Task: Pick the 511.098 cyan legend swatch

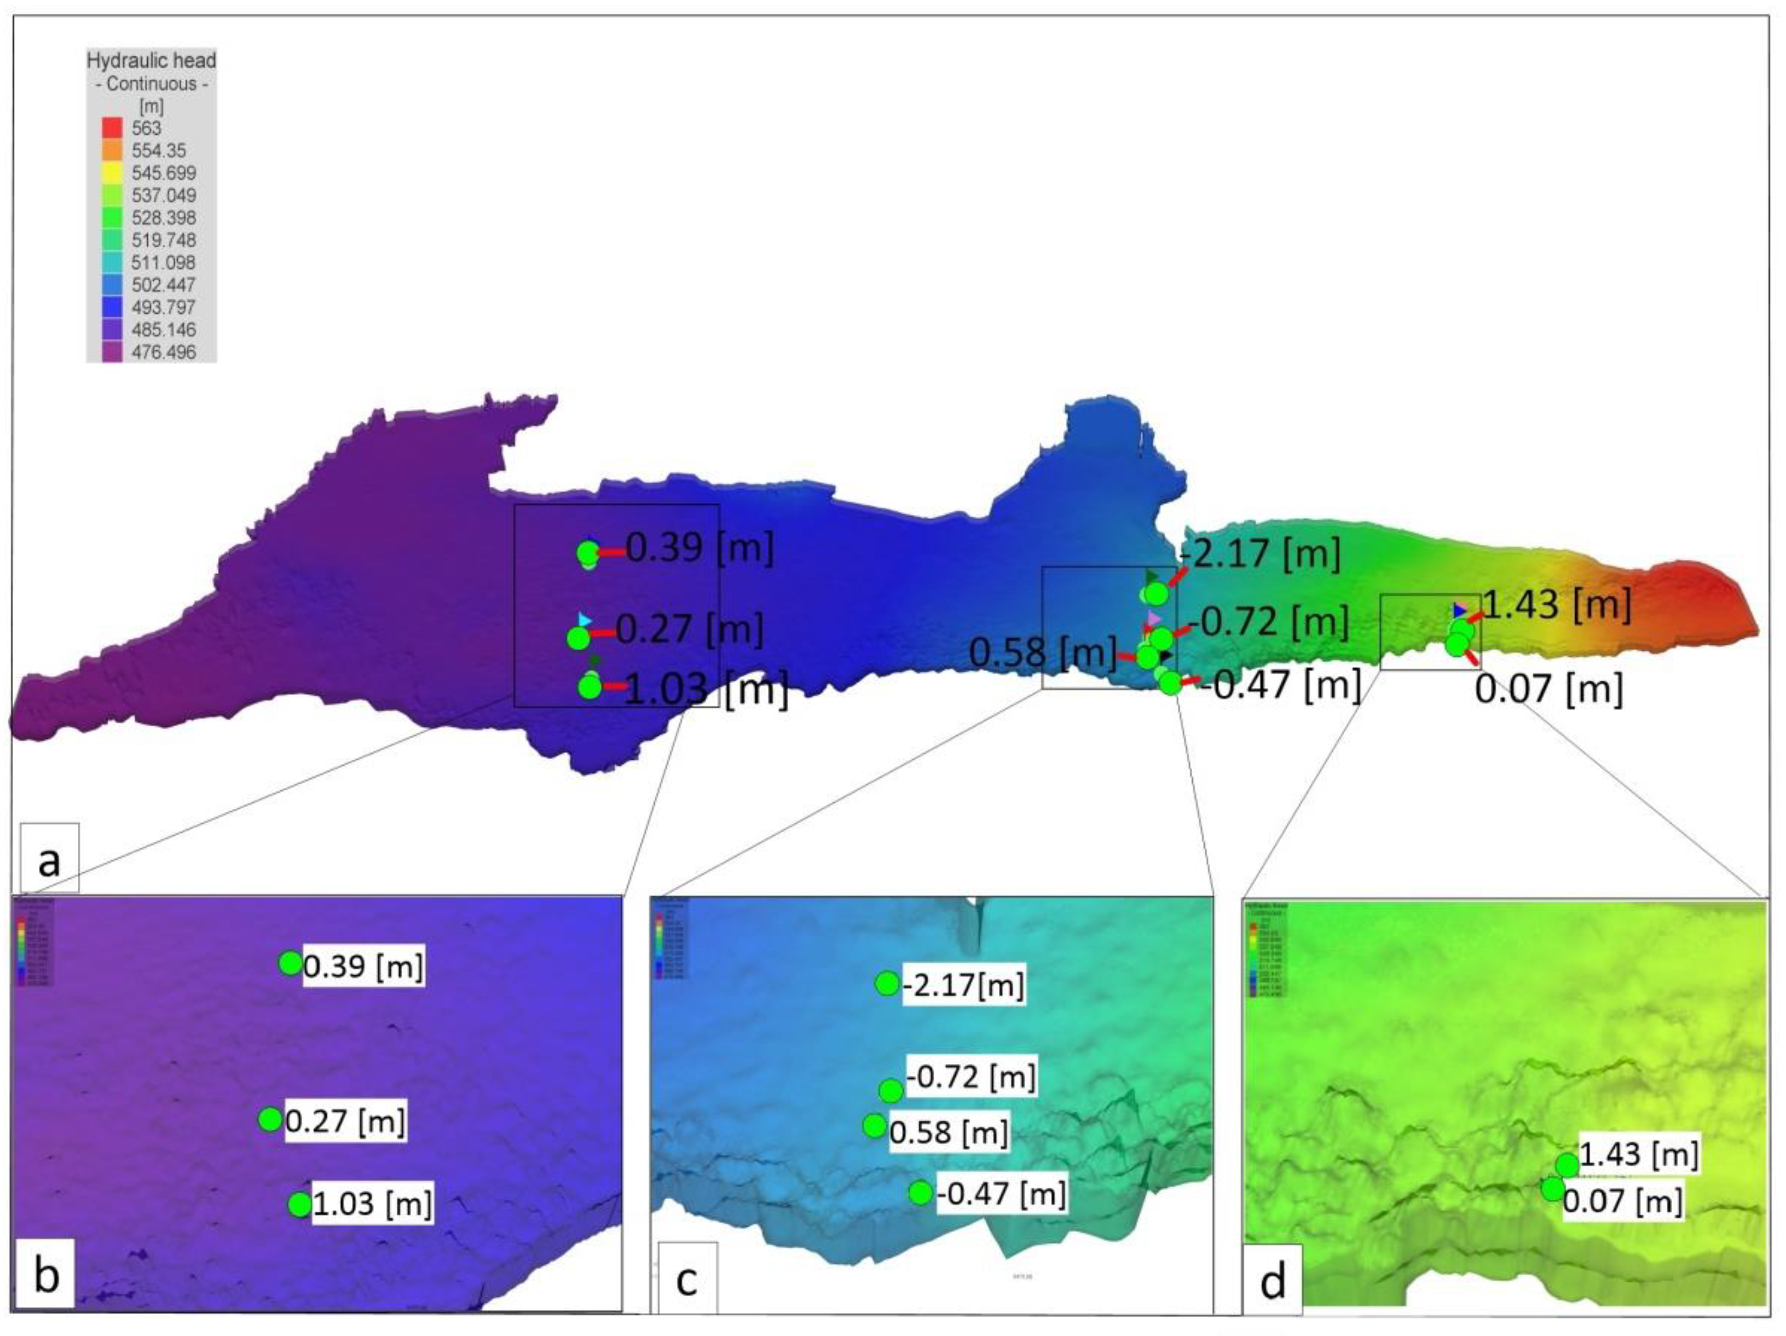Action: [x=112, y=262]
